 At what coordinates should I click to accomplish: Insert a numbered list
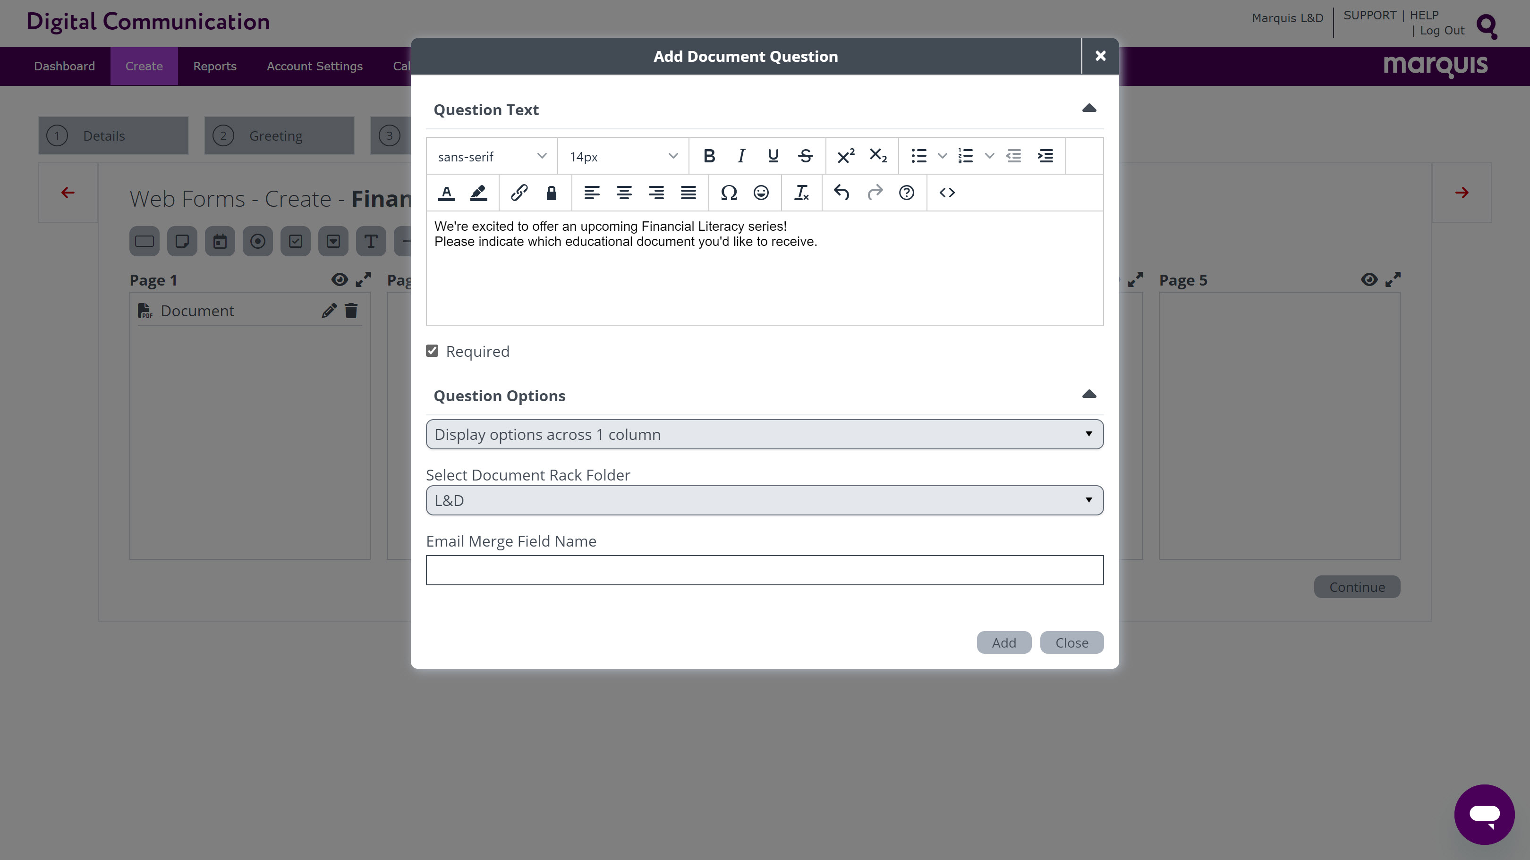pyautogui.click(x=965, y=156)
